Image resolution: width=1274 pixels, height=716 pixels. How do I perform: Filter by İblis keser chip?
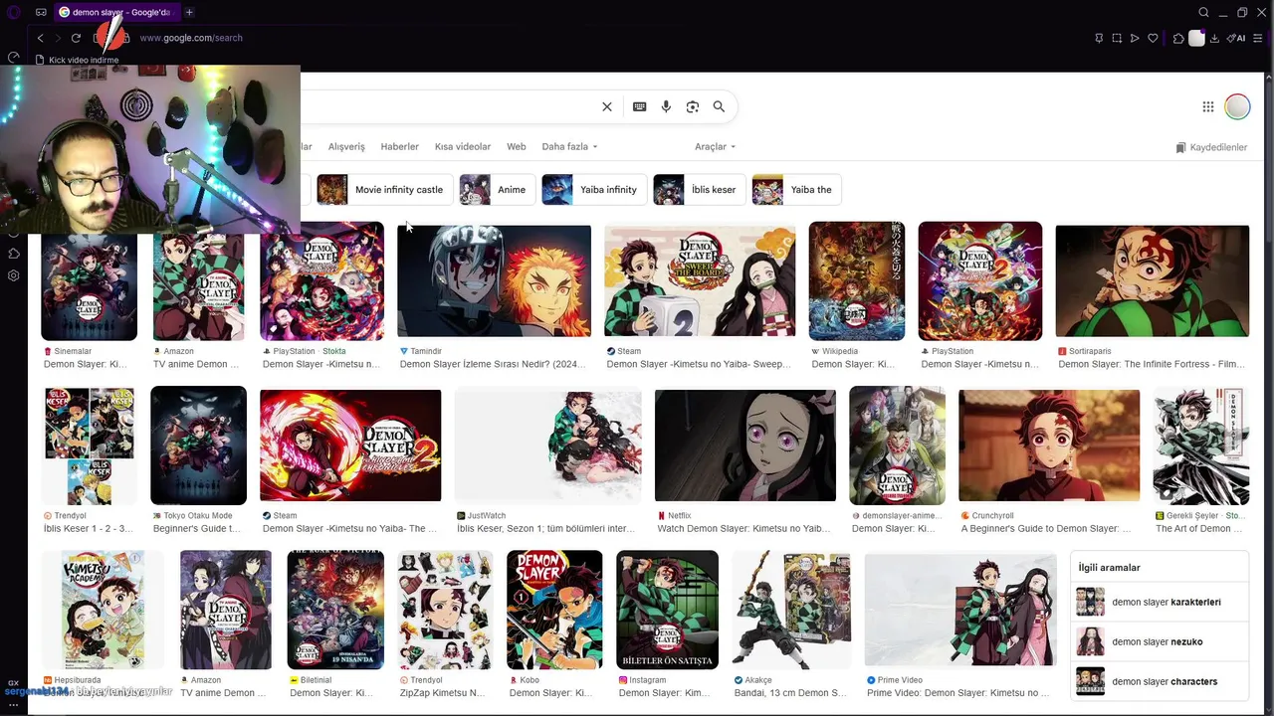click(700, 189)
